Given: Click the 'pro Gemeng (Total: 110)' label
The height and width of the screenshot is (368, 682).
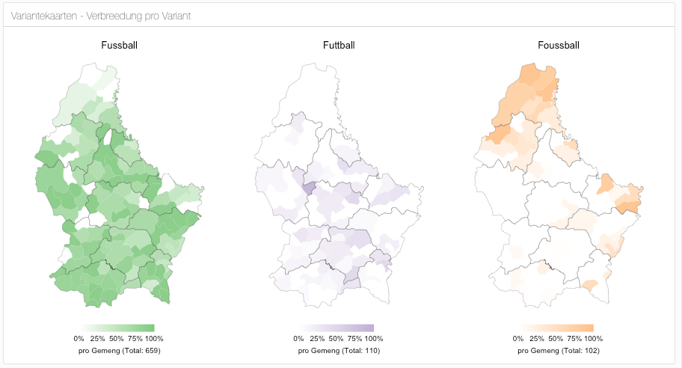Looking at the screenshot, I should coord(339,350).
